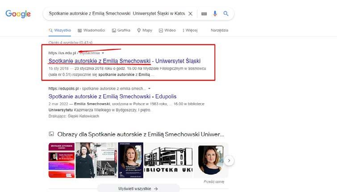Click the Google logo
This screenshot has height=192, width=337.
[x=18, y=14]
